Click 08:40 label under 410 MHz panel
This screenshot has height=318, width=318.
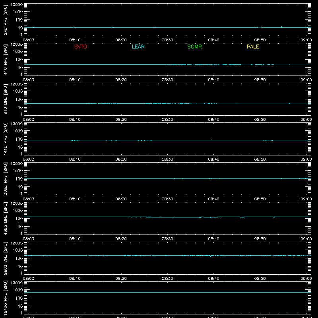213,80
